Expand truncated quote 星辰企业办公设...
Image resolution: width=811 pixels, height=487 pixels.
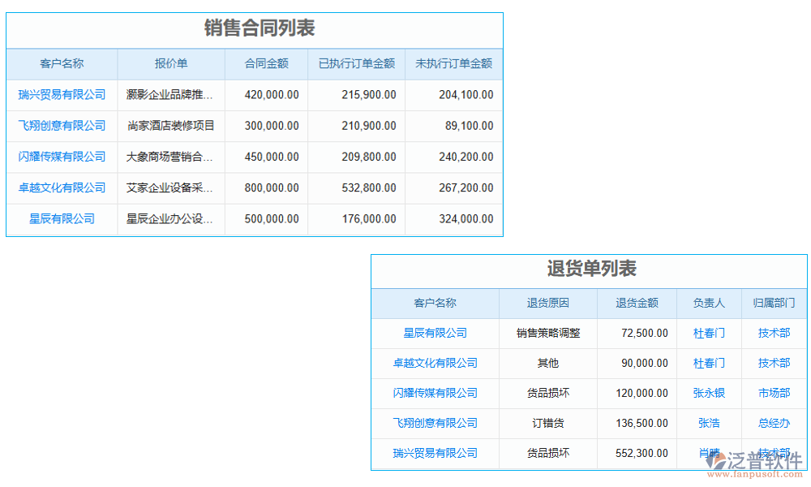coord(170,218)
